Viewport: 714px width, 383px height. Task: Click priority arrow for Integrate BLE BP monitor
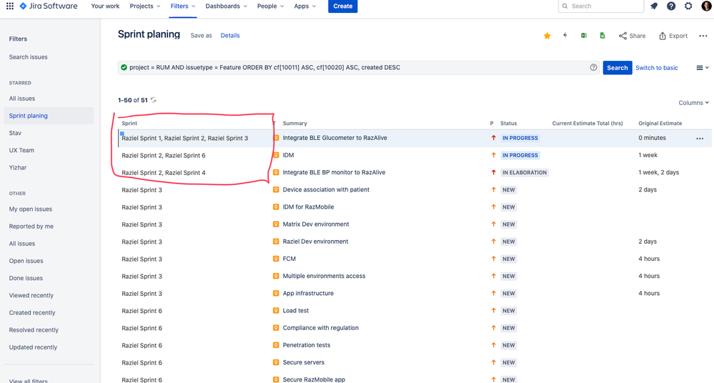493,172
